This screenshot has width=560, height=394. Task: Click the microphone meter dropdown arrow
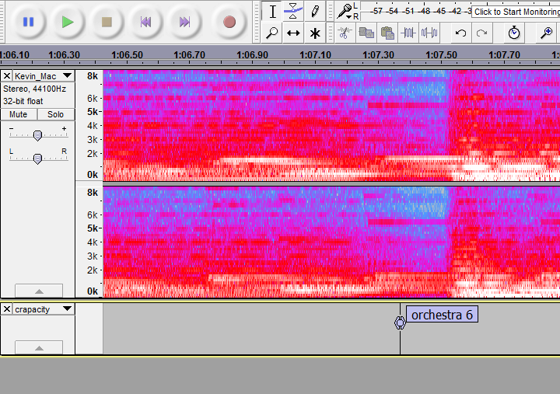[349, 17]
